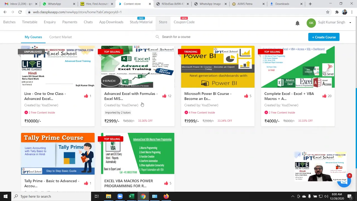This screenshot has height=201, width=357.
Task: Click thumbs-up on Tally Prime course
Action: click(86, 183)
